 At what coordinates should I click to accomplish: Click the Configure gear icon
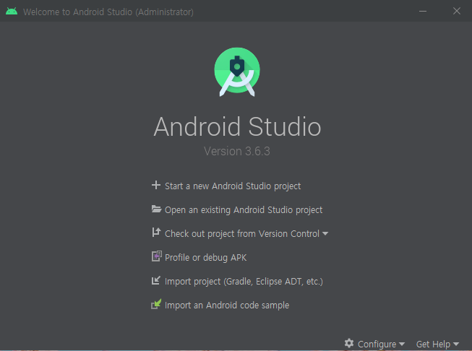[349, 343]
